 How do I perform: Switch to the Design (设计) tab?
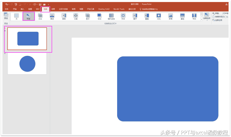[x=38, y=9]
